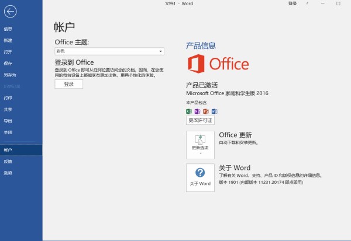Click the Word product icon
Image resolution: width=351 pixels, height=241 pixels.
pyautogui.click(x=215, y=111)
